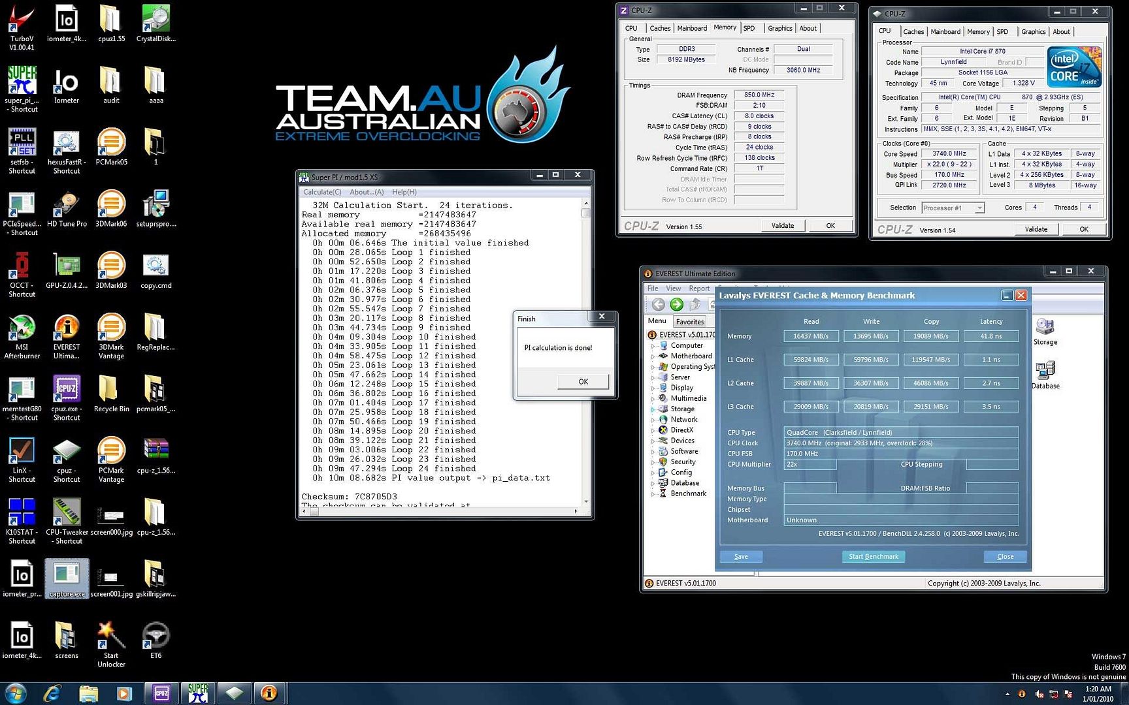Screen dimensions: 1129x705
Task: Open the TurboV V1.00.41 desktop icon
Action: [x=22, y=27]
